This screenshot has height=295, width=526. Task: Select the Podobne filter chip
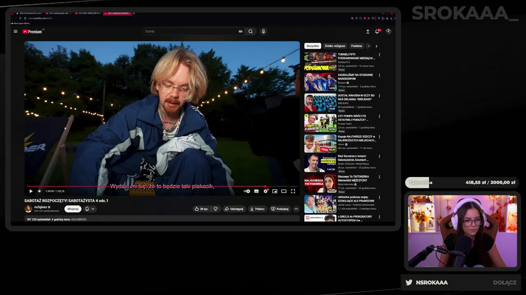[x=356, y=46]
